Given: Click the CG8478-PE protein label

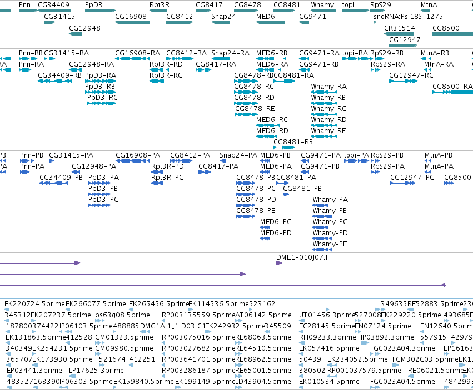Looking at the screenshot, I should tap(256, 210).
